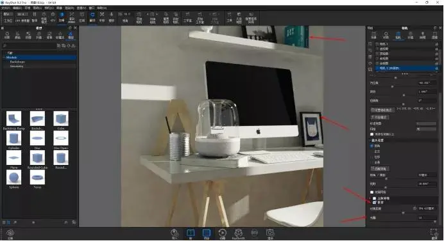Enable the keep above ground checkbox
The height and width of the screenshot is (241, 444).
371,134
